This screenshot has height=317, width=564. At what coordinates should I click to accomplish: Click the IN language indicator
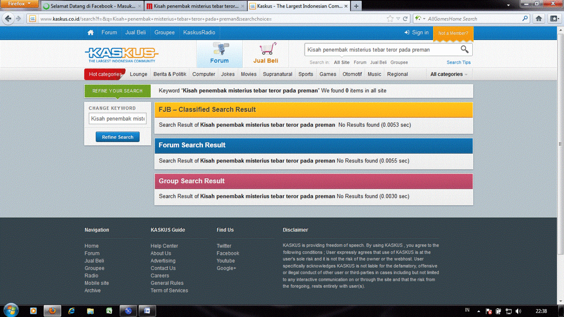467,310
